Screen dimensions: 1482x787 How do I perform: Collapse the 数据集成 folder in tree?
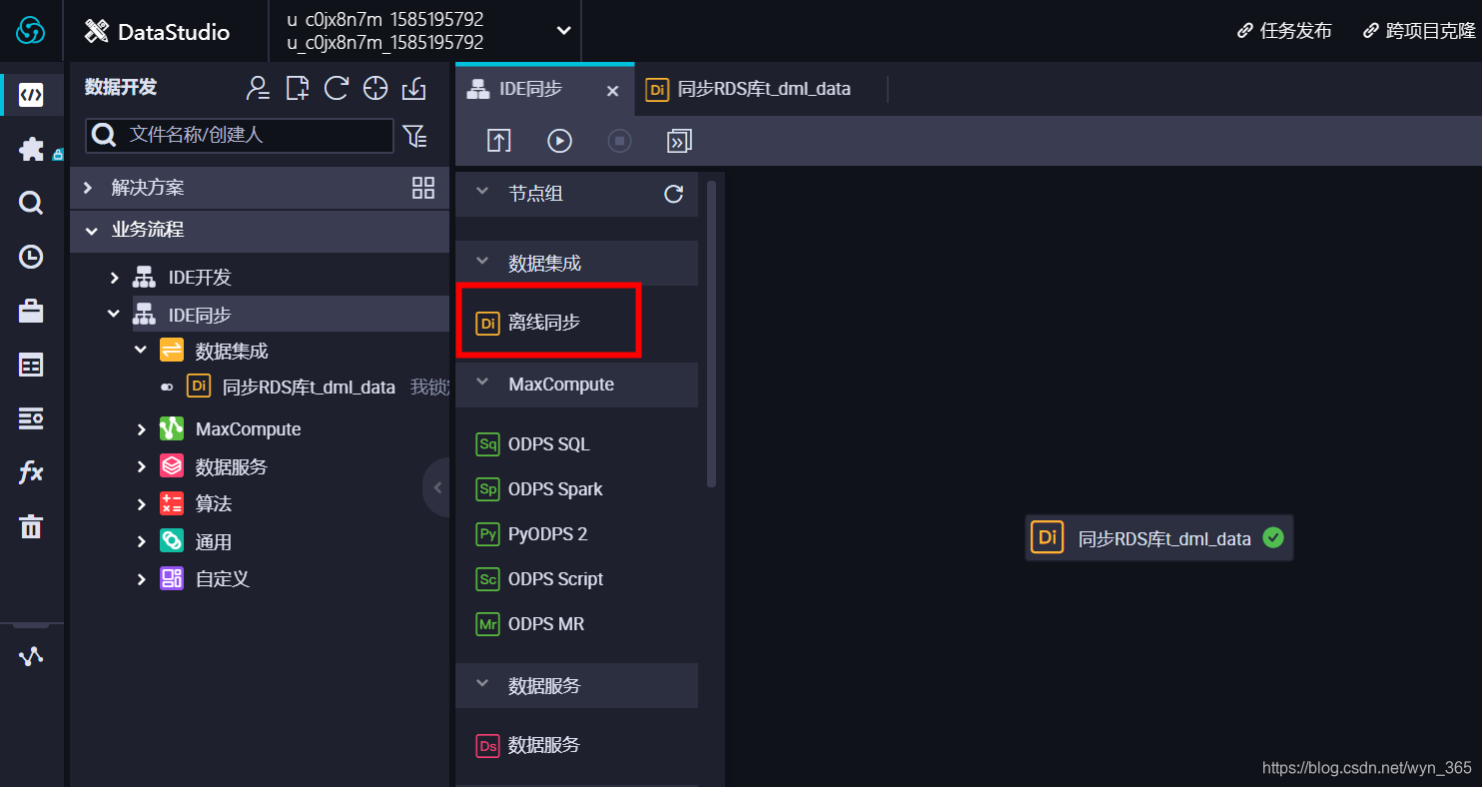click(141, 351)
